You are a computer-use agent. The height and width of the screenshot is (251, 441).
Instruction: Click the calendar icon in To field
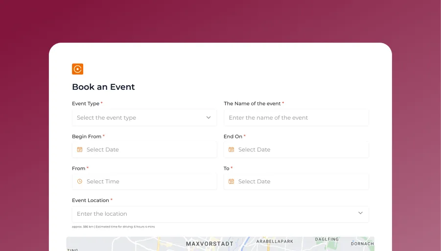point(232,181)
